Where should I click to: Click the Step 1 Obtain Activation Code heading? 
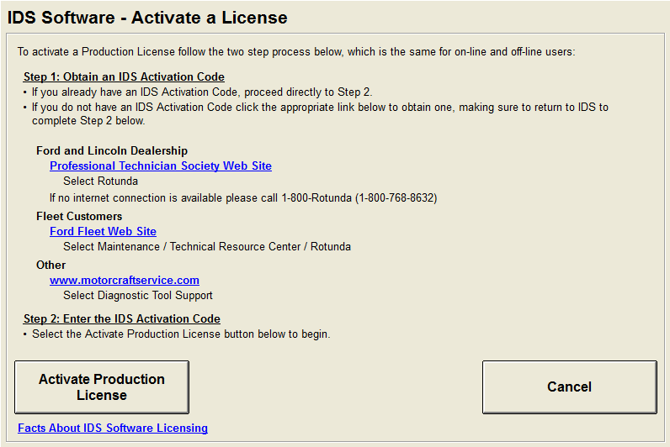[x=124, y=77]
